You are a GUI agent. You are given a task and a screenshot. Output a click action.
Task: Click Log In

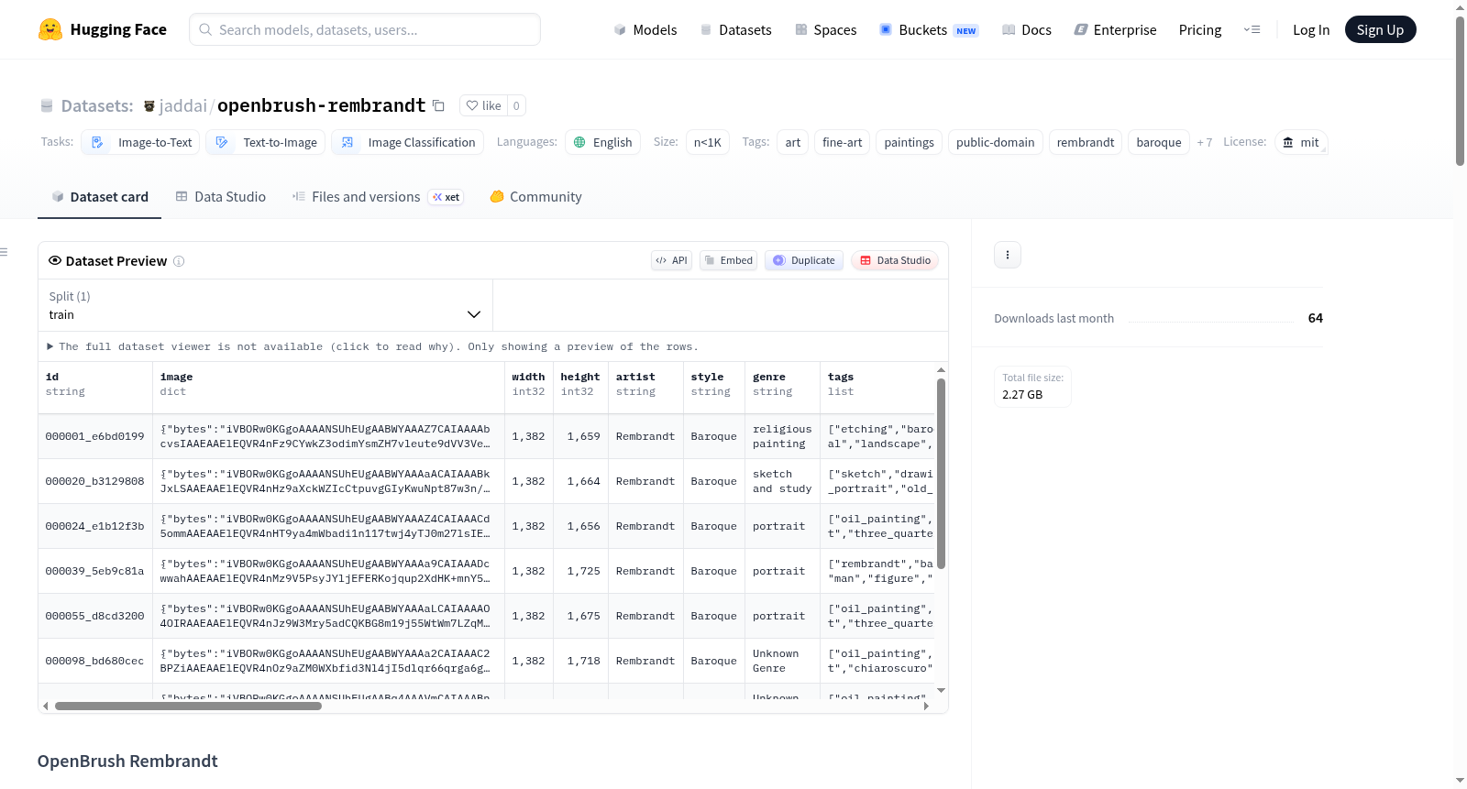(1311, 30)
